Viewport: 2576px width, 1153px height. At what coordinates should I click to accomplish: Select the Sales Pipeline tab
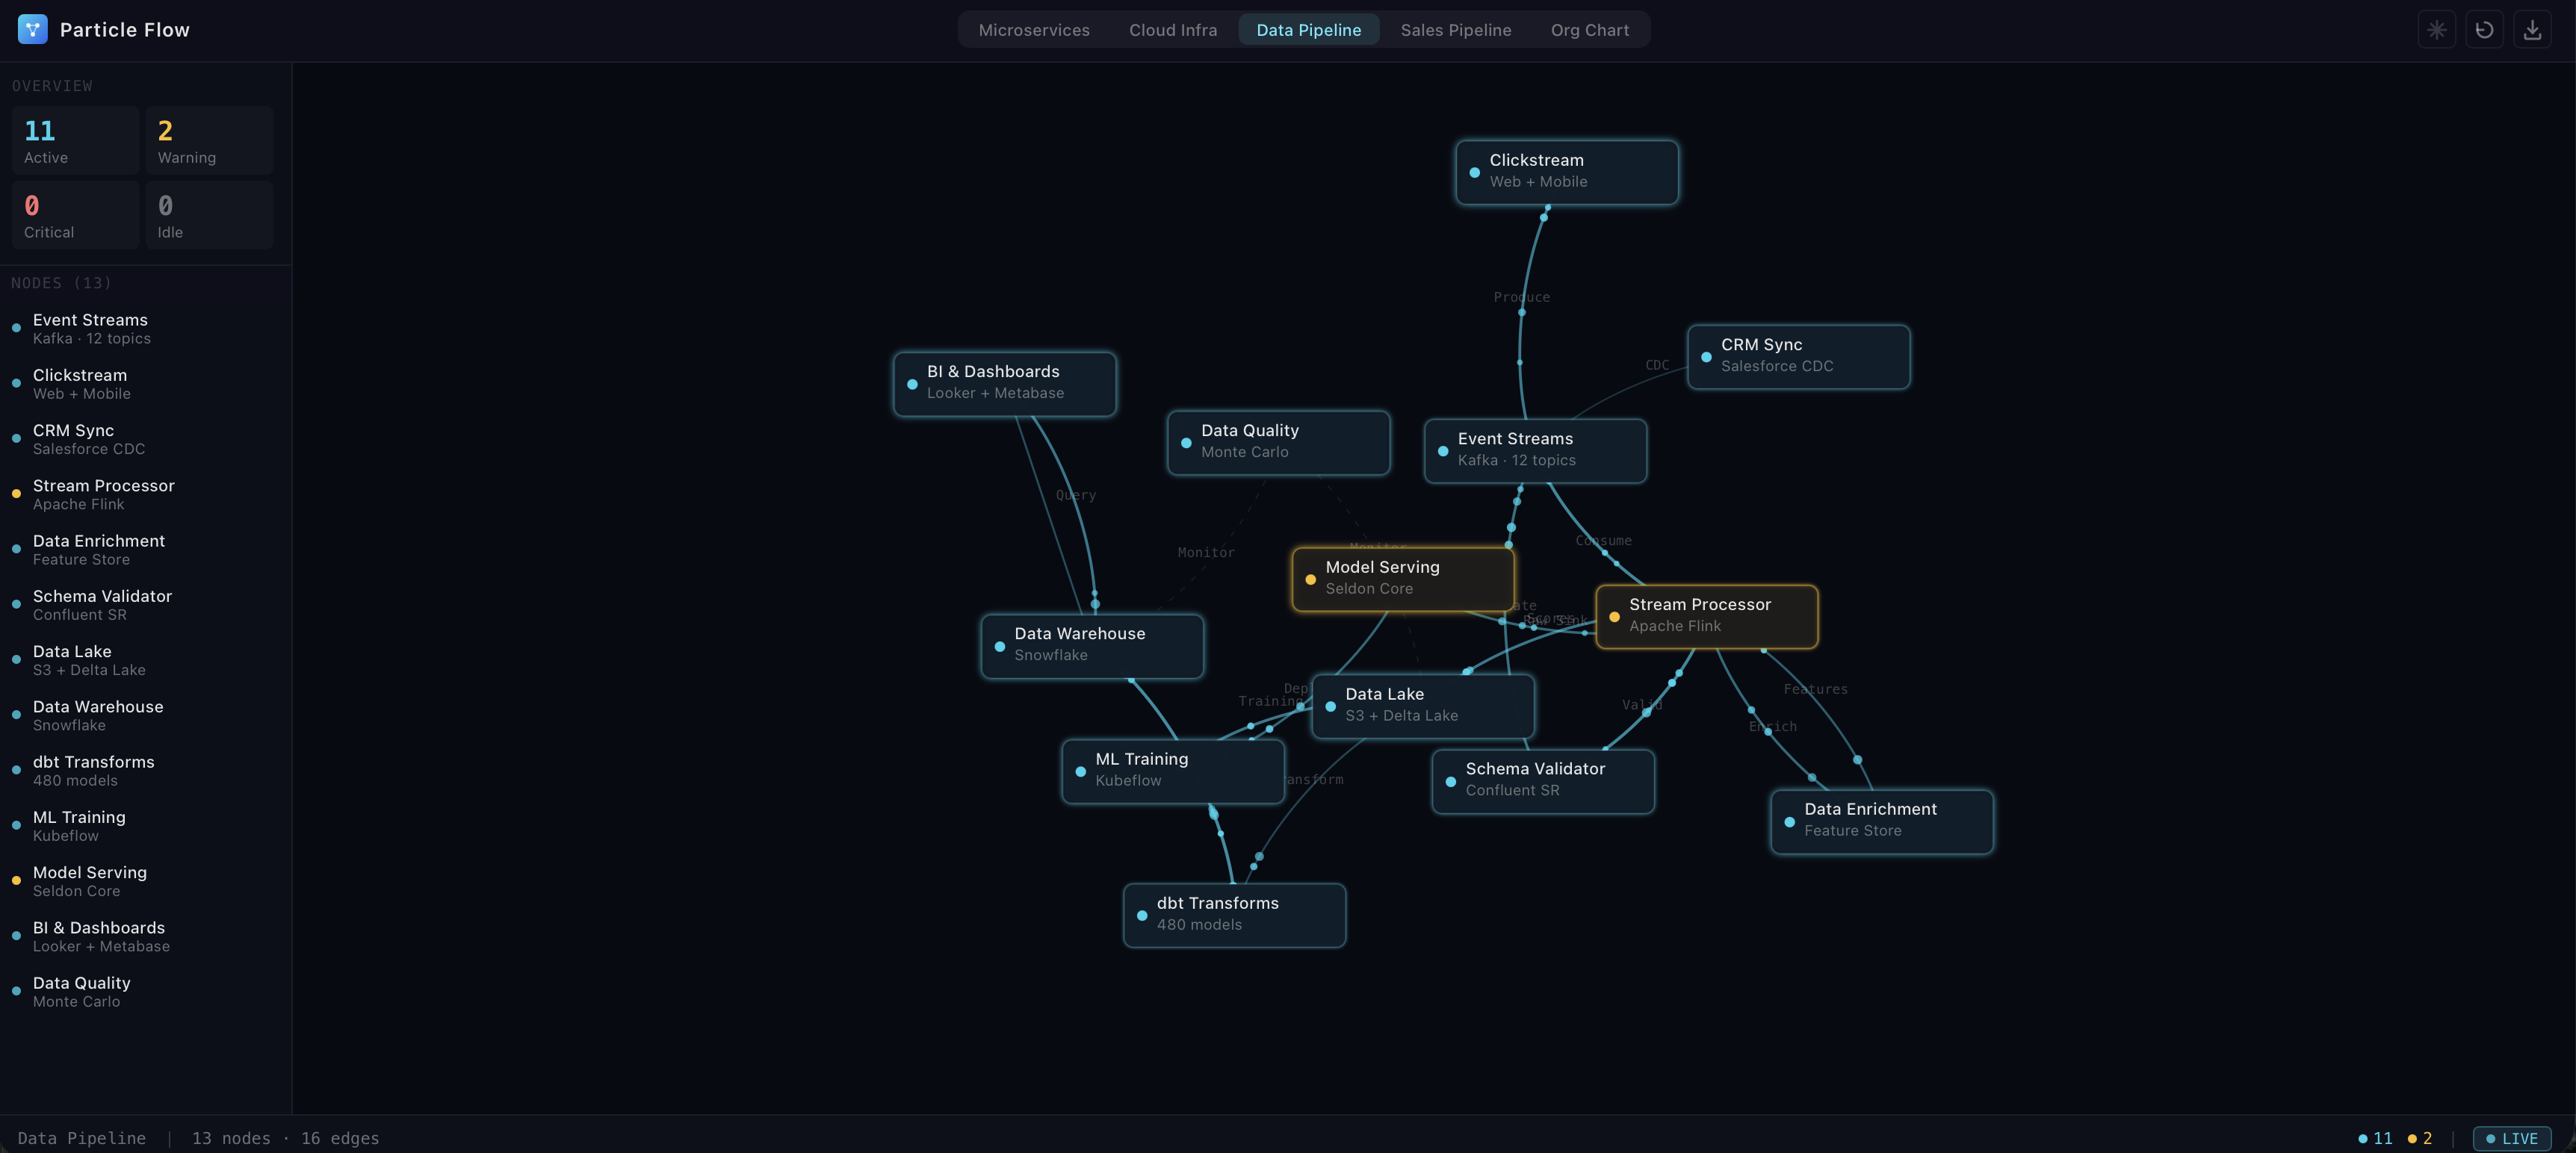(x=1456, y=30)
